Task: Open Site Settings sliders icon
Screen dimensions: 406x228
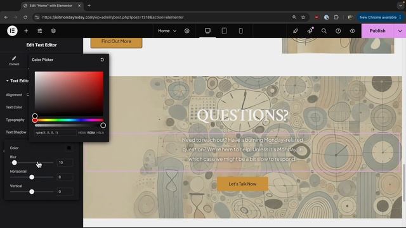Action: pyautogui.click(x=39, y=31)
